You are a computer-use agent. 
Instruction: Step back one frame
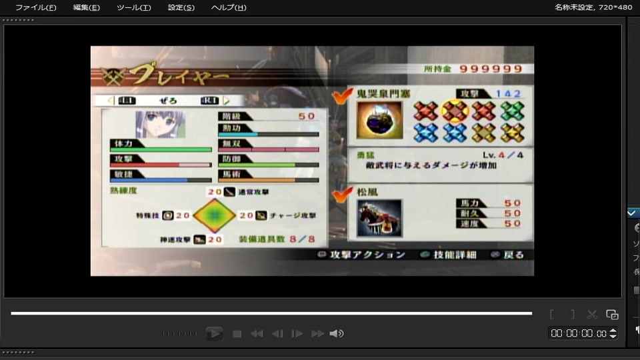pos(277,334)
